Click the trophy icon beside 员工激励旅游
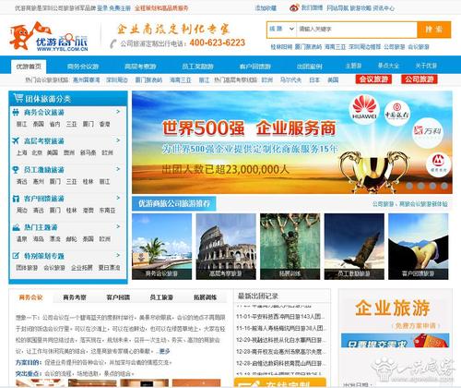Viewport: 461px width, 388px height. pyautogui.click(x=16, y=170)
